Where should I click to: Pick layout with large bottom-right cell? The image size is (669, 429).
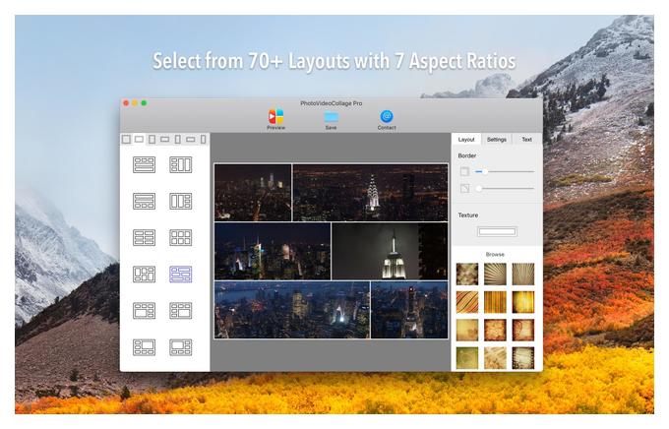click(x=180, y=311)
